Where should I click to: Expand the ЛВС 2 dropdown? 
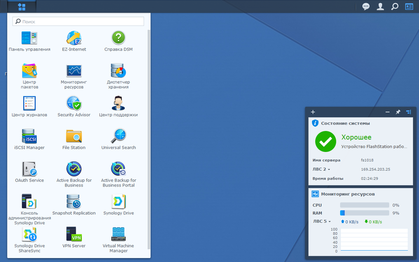coord(321,169)
